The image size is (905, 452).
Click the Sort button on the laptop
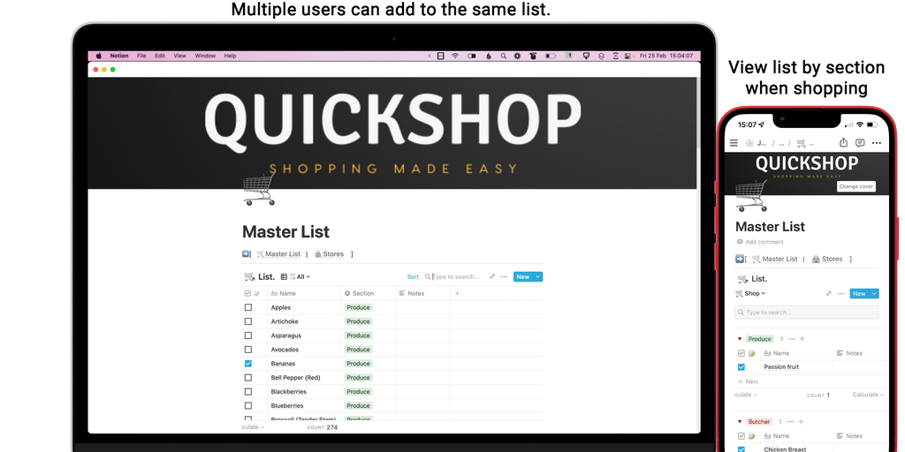click(x=413, y=276)
